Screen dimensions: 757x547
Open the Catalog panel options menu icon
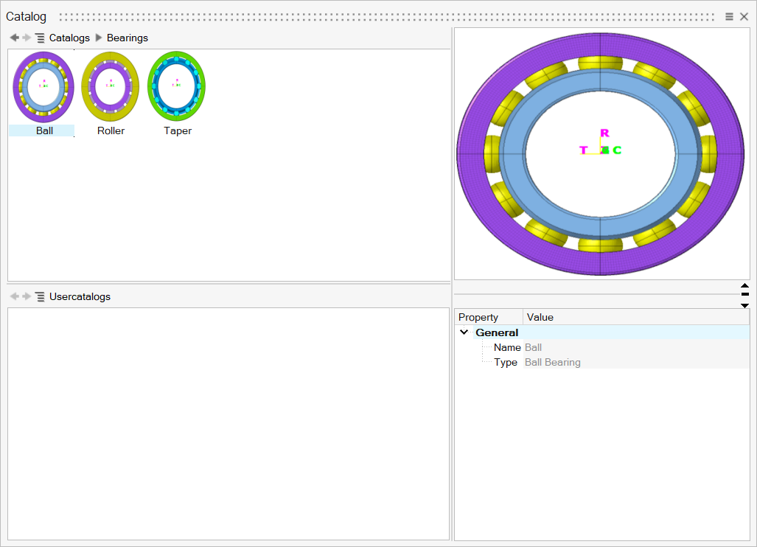click(x=729, y=16)
